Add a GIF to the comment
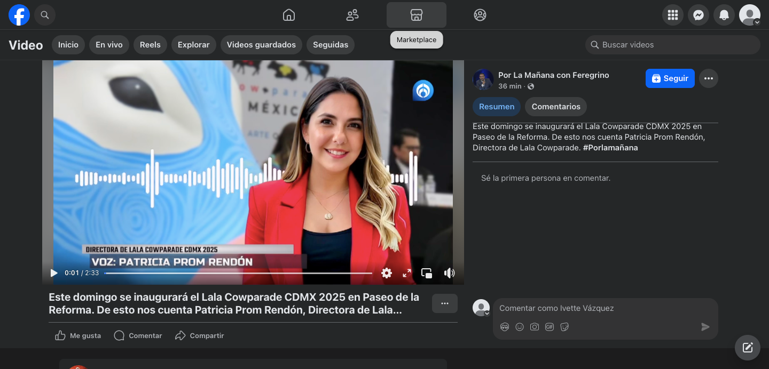 [550, 327]
